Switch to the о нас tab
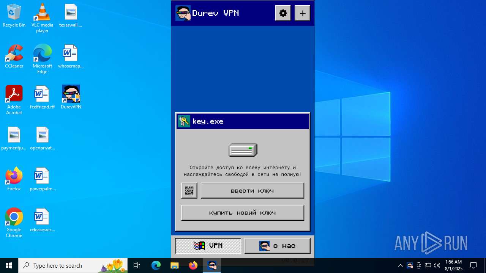Image resolution: width=486 pixels, height=273 pixels. pyautogui.click(x=277, y=246)
